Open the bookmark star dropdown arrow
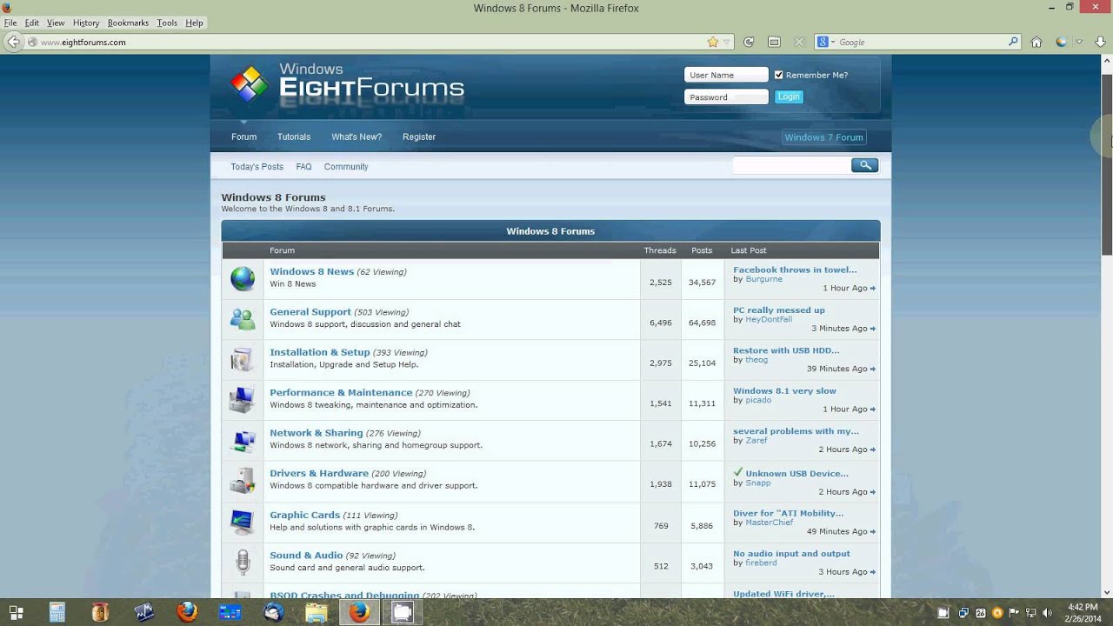This screenshot has height=626, width=1113. point(727,42)
